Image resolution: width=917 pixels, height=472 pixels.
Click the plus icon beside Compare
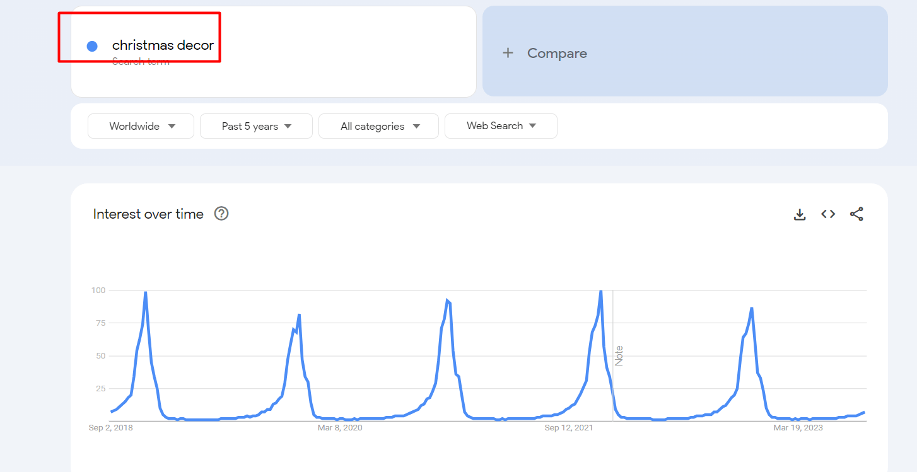coord(508,53)
